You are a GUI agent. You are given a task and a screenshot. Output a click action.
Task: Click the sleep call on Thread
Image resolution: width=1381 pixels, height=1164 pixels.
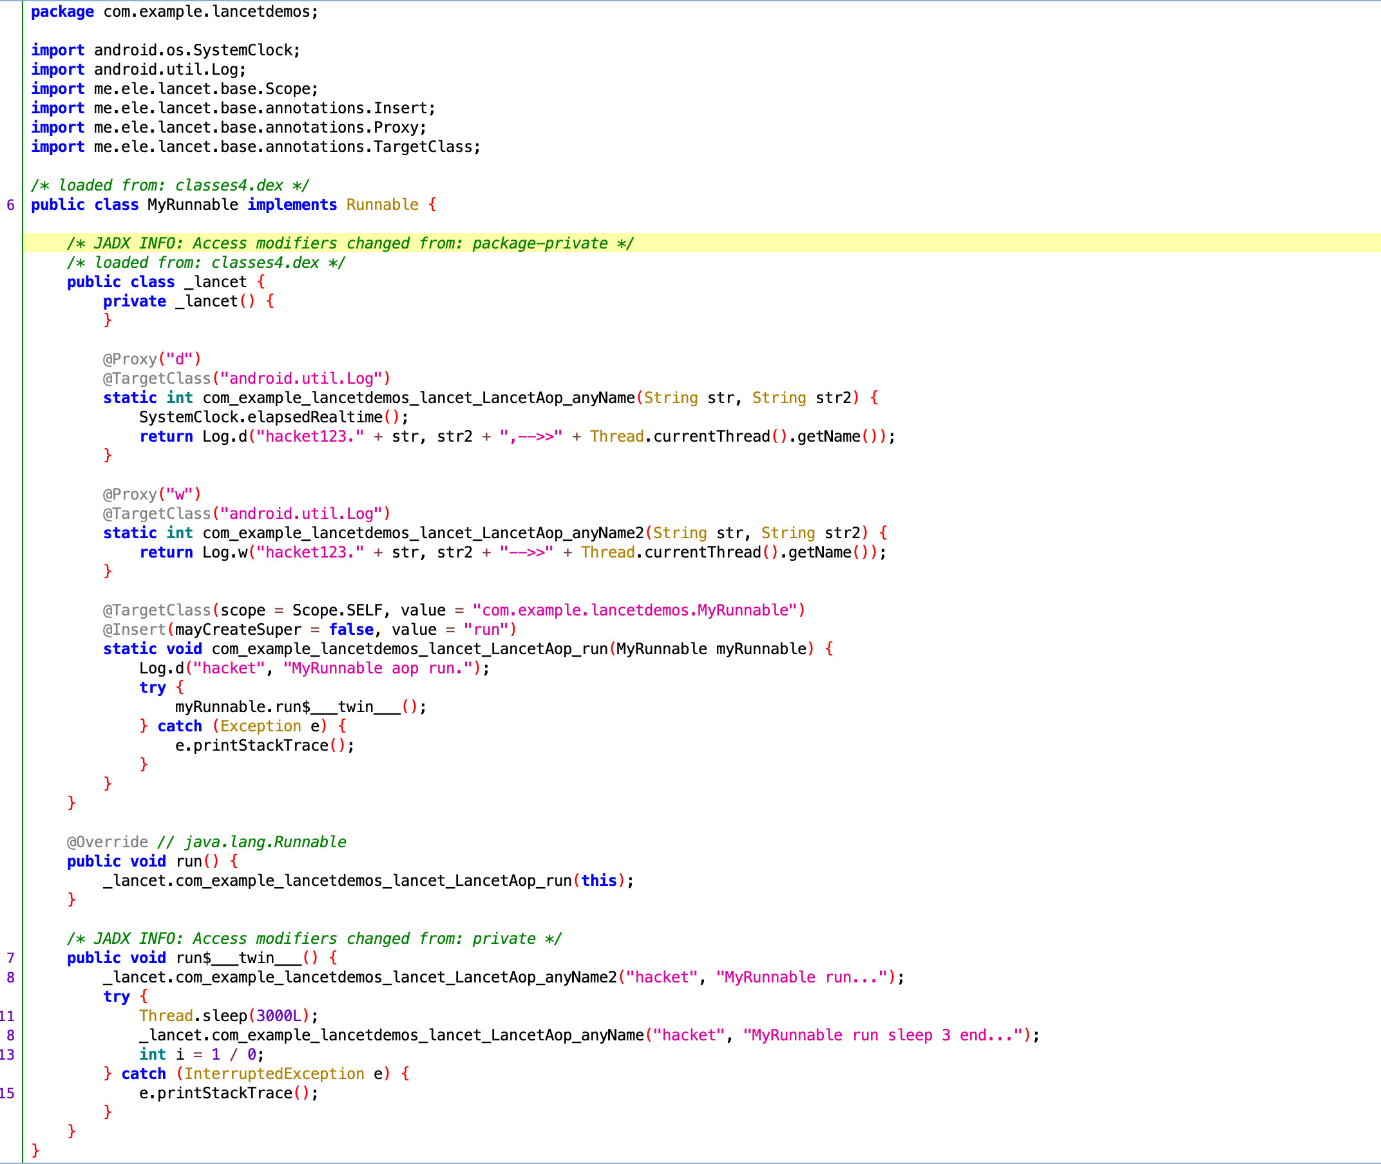point(224,1016)
